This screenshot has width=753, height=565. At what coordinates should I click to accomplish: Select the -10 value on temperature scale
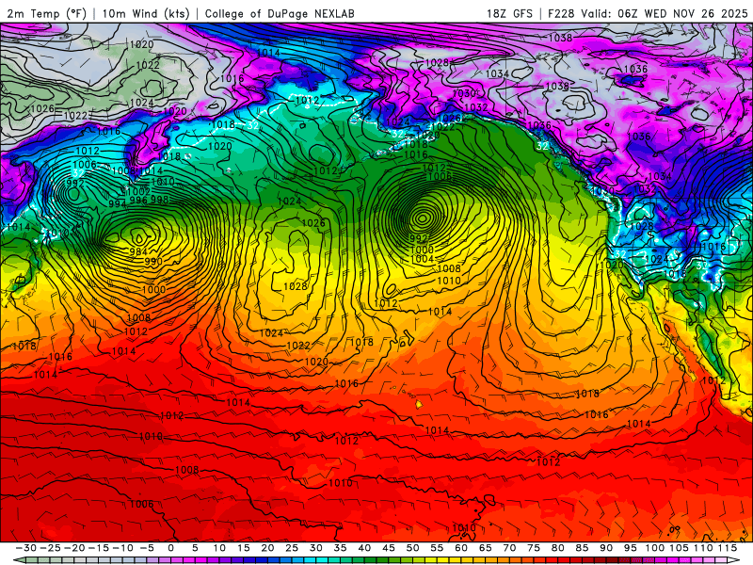(122, 548)
